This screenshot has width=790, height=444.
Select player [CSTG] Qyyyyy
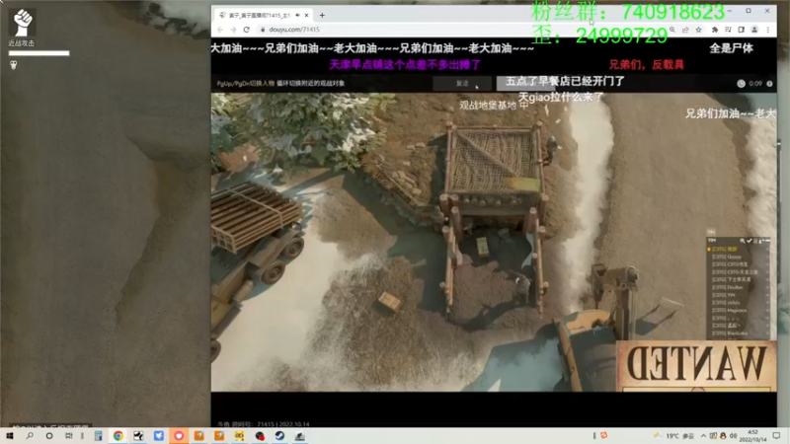pos(738,257)
